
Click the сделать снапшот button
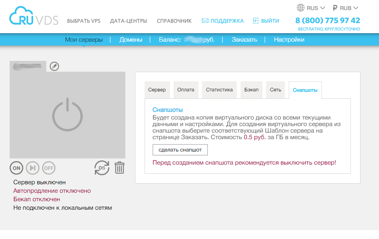click(180, 150)
